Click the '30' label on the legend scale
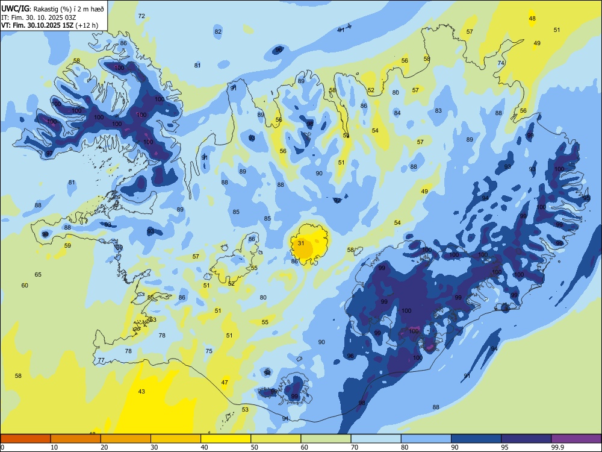Image resolution: width=602 pixels, height=452 pixels. [154, 447]
